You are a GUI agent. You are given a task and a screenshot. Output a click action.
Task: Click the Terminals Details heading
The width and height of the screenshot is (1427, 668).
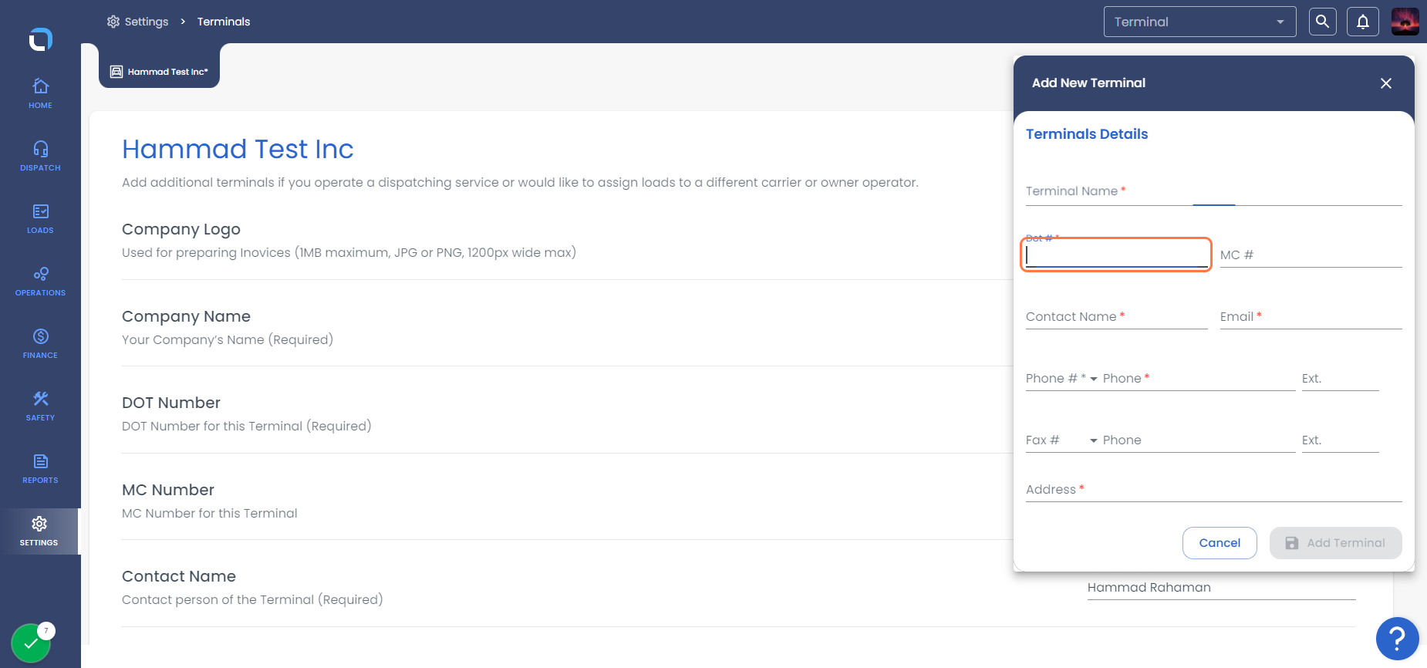(1087, 134)
